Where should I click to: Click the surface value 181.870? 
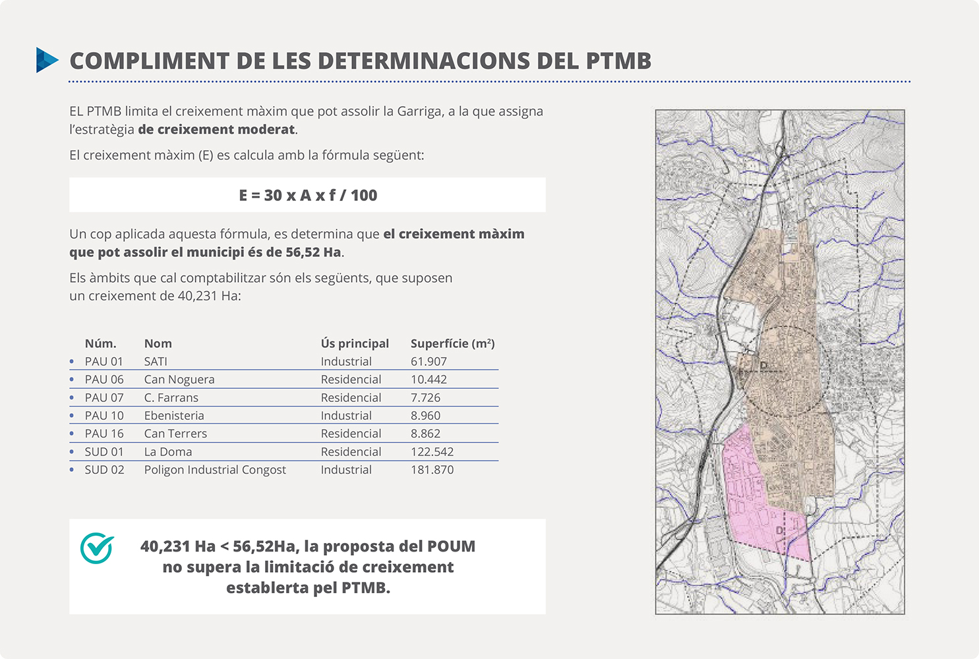[432, 470]
